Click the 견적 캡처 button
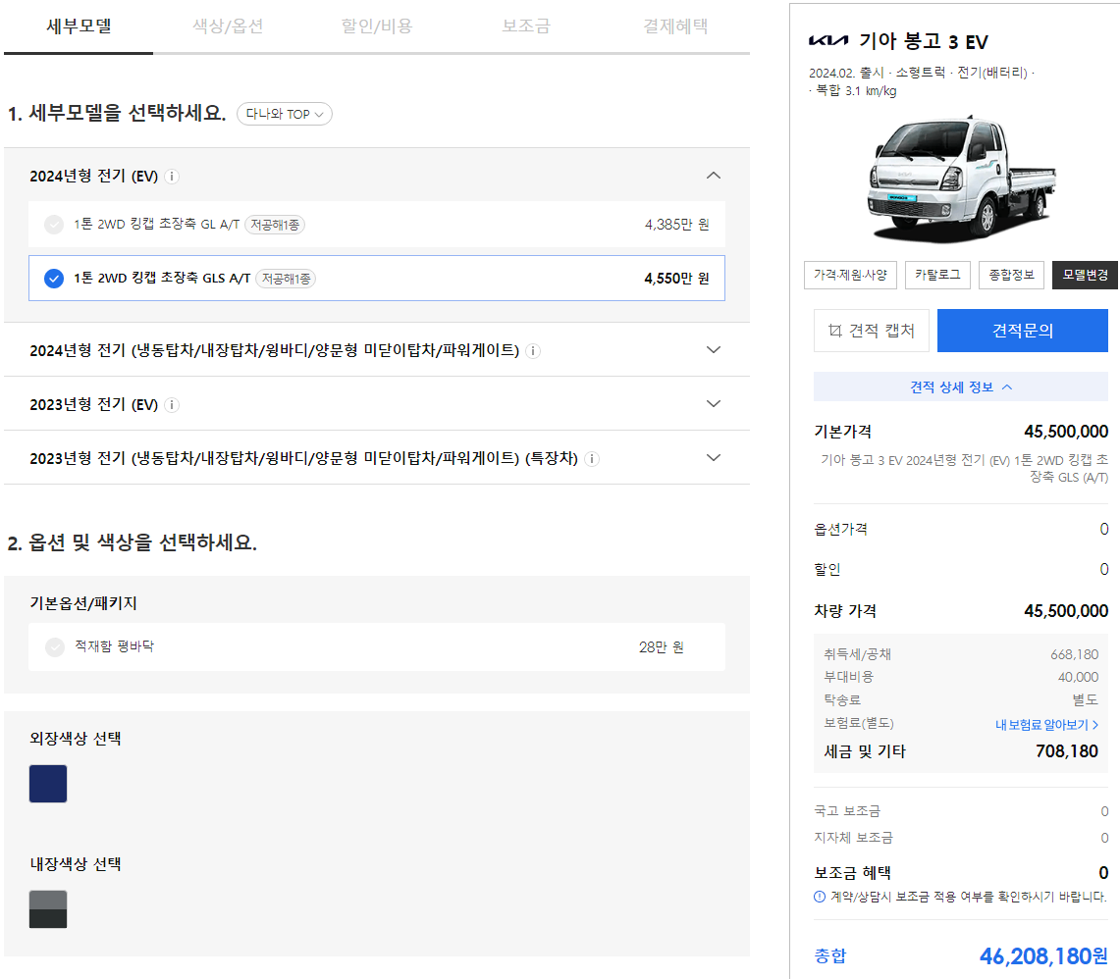 coord(872,331)
